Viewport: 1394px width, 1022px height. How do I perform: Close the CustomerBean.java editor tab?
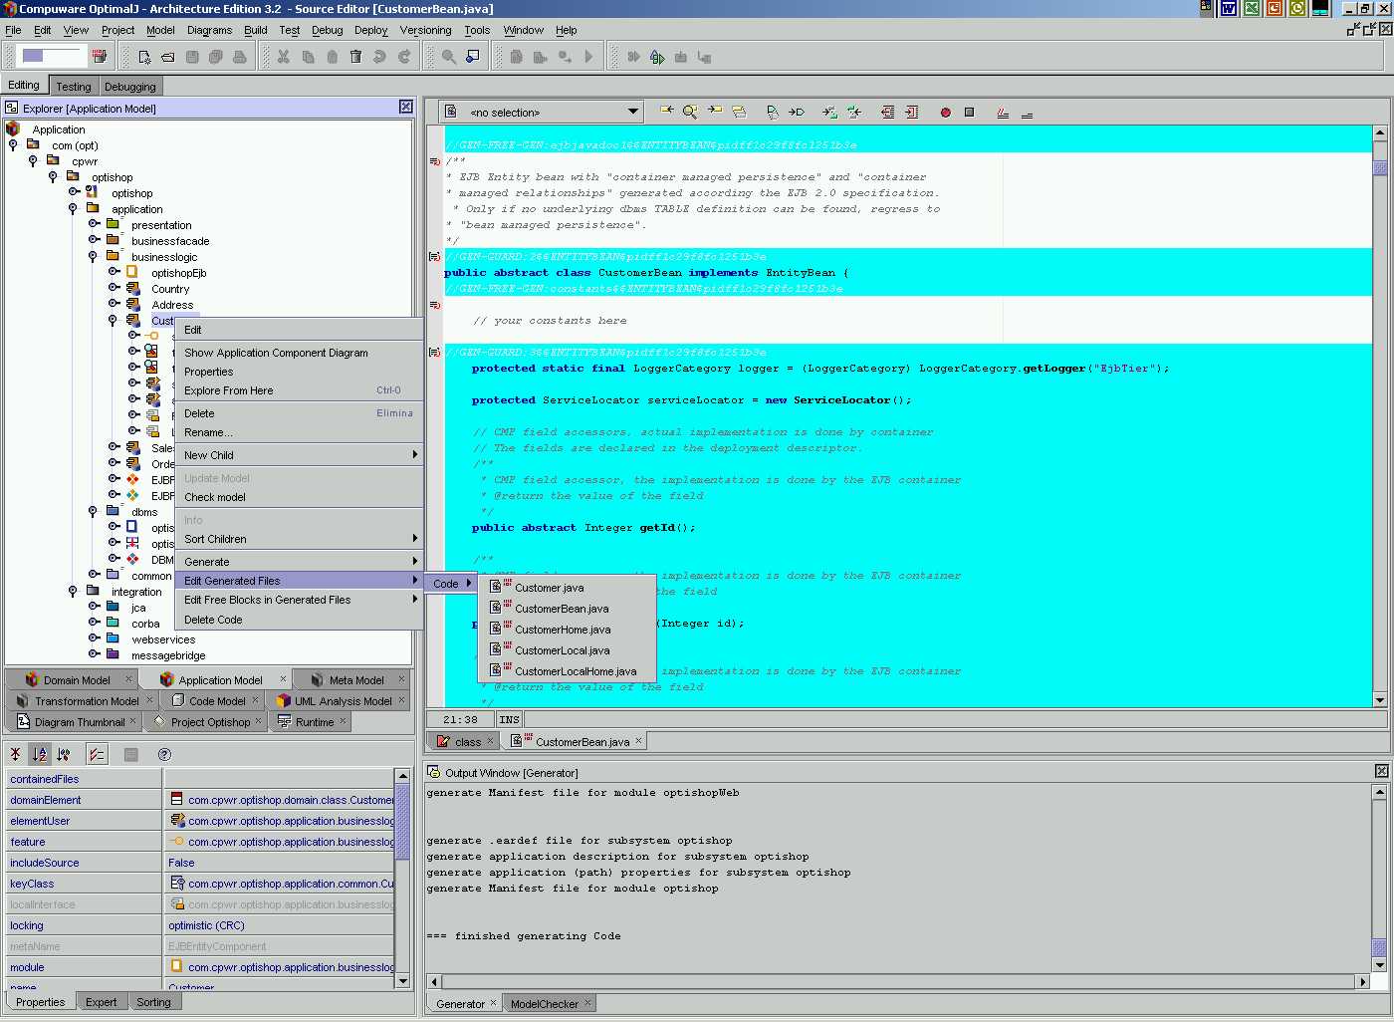(639, 740)
